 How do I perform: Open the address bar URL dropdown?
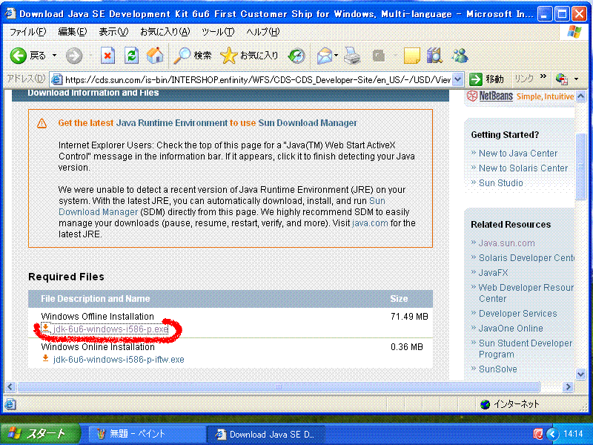[458, 79]
